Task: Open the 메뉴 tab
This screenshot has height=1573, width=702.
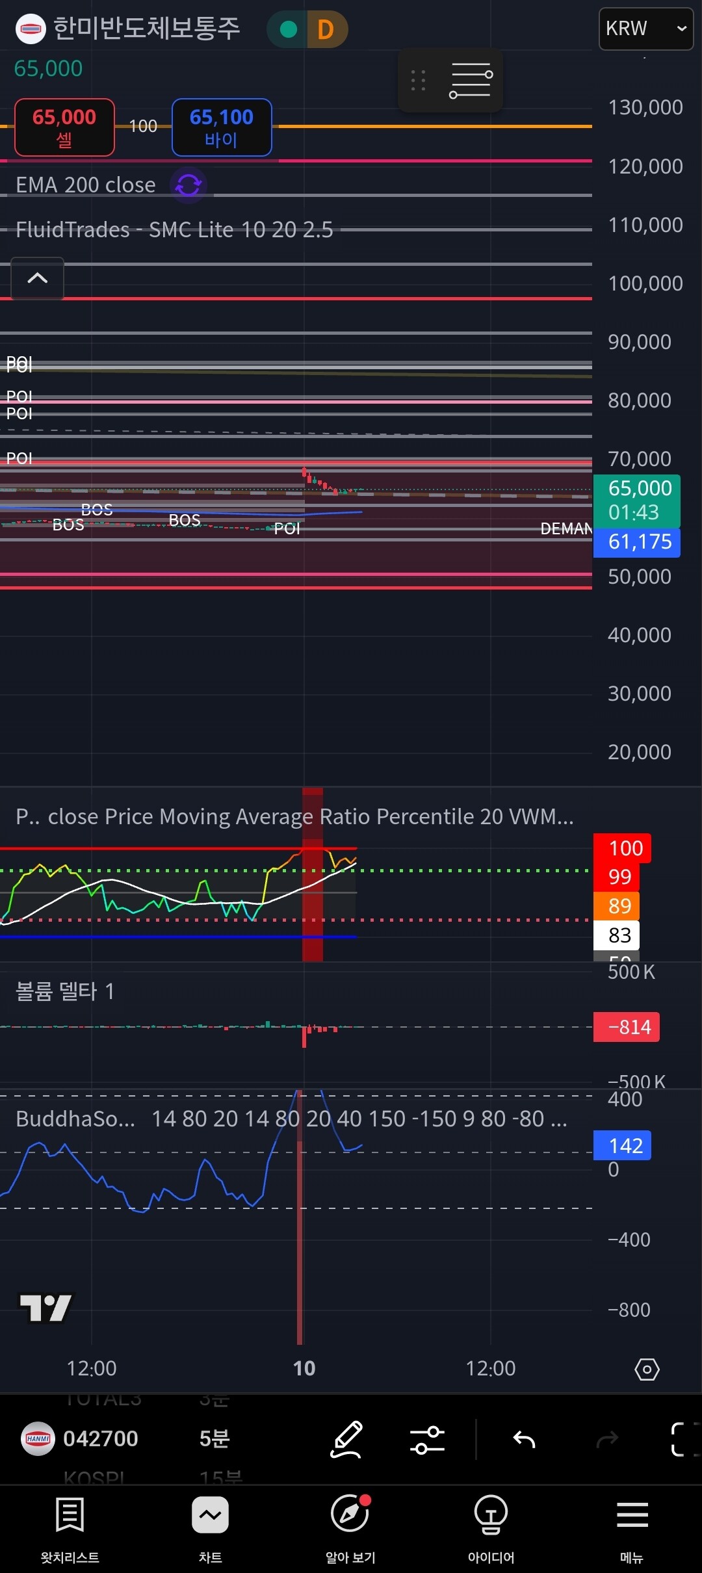Action: point(632,1529)
